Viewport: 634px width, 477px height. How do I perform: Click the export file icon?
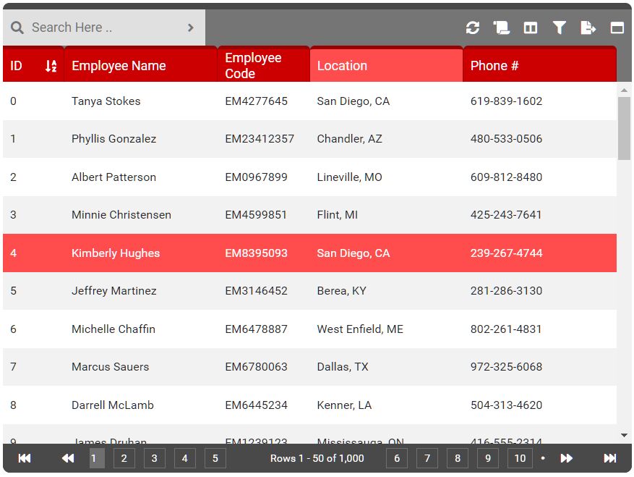(588, 28)
